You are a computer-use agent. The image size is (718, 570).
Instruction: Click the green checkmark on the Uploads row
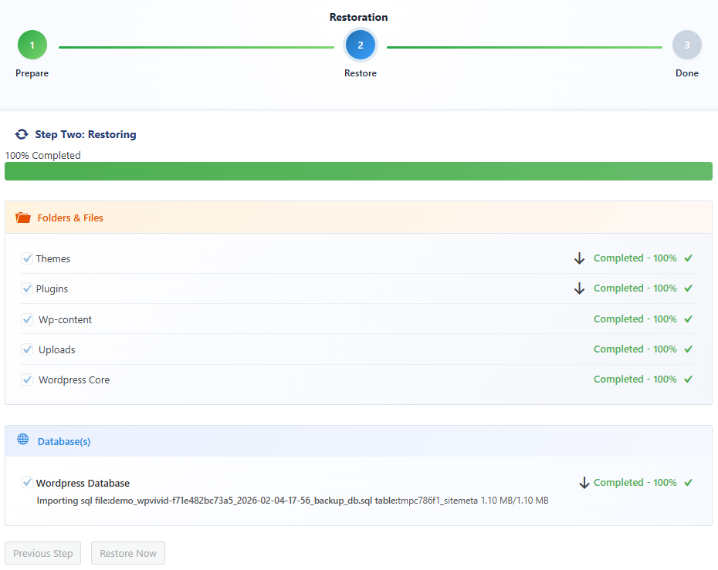coord(687,349)
